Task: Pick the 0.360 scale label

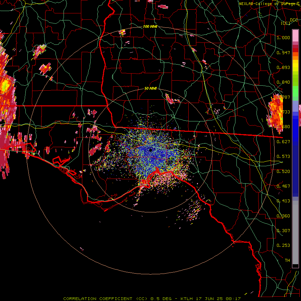Action: click(283, 216)
